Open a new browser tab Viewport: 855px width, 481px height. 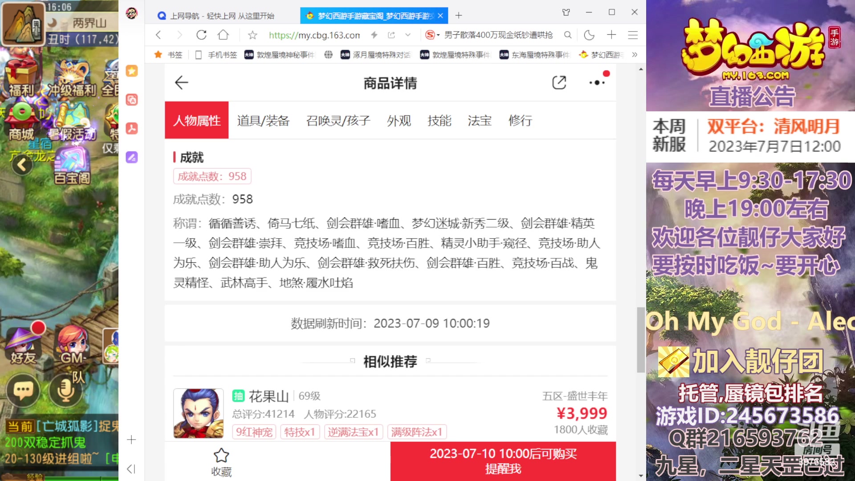[x=459, y=16]
